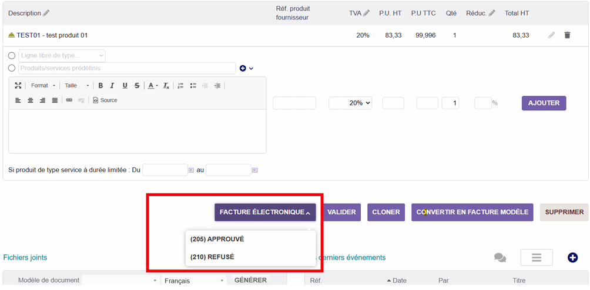Open the TEST01 product link
The image size is (590, 290).
tap(28, 35)
